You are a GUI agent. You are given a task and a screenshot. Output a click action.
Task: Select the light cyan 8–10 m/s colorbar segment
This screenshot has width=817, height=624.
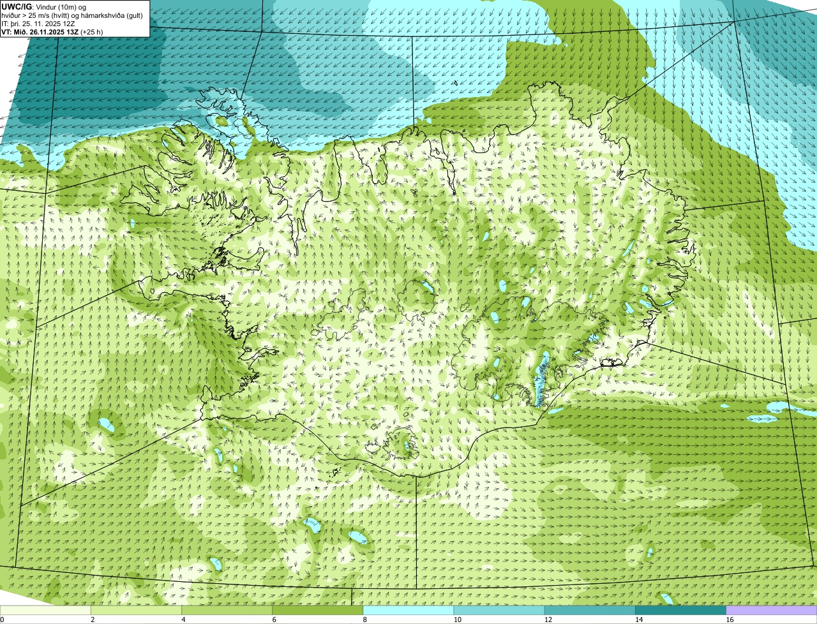(408, 611)
